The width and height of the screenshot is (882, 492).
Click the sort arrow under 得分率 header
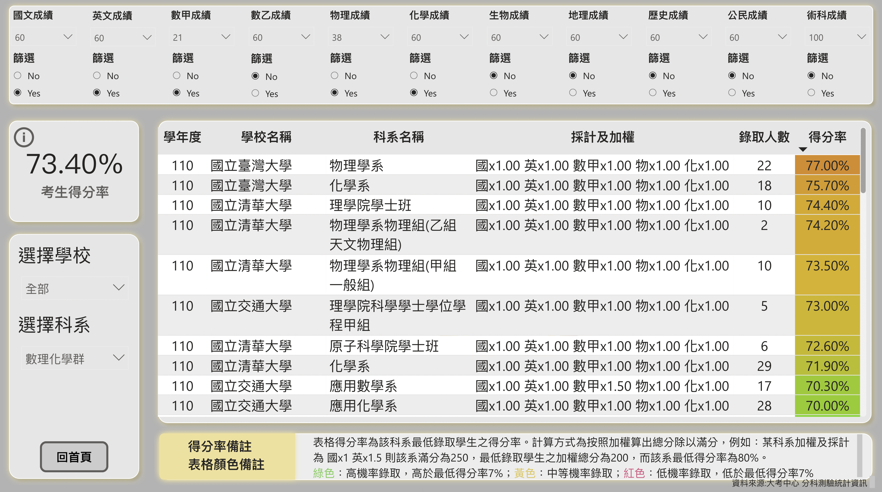[803, 150]
